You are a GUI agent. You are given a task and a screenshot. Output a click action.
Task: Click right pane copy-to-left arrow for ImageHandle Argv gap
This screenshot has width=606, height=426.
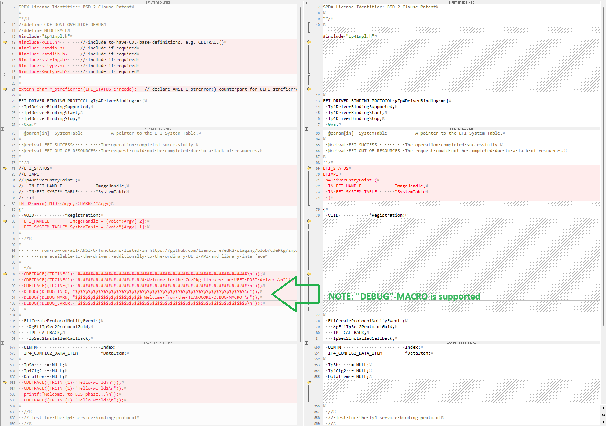point(309,221)
